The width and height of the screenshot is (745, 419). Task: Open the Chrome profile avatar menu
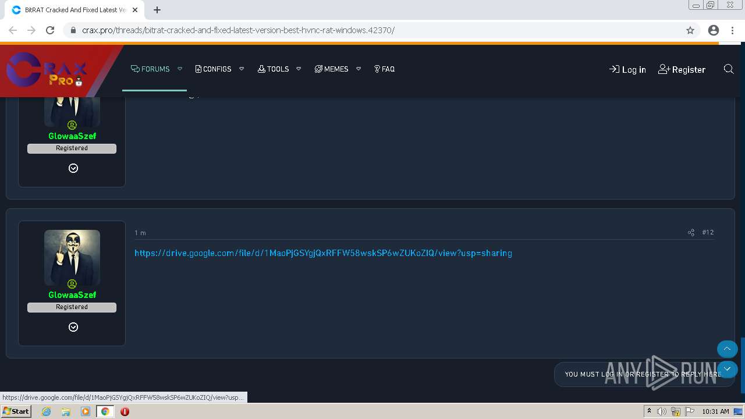click(714, 30)
